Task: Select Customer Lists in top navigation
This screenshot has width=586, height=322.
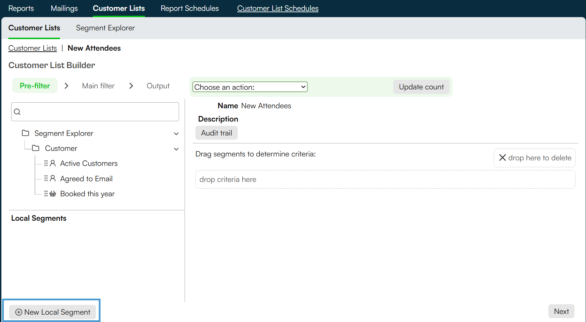Action: 119,8
